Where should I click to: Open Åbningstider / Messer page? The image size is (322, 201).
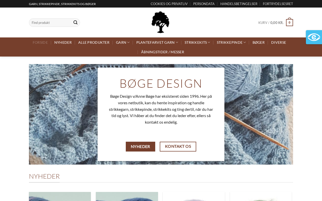click(x=163, y=52)
